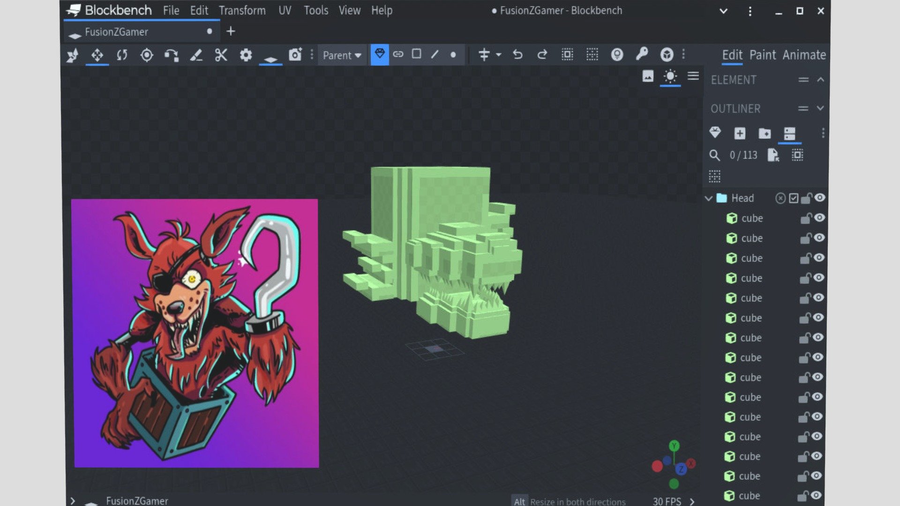Toggle the lock on Head group

coord(806,198)
